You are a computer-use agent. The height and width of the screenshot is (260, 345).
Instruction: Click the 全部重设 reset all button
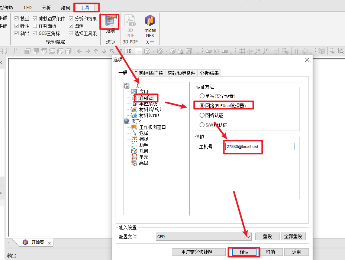pyautogui.click(x=293, y=237)
